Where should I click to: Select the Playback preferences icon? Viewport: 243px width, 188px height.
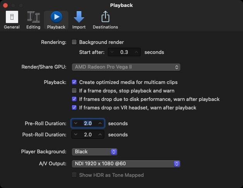[56, 20]
